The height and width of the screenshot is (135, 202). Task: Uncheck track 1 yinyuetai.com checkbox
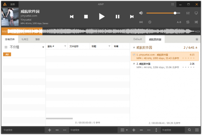(x=134, y=55)
